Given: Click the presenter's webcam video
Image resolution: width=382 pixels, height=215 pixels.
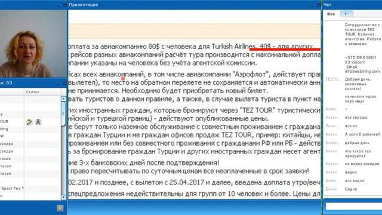Looking at the screenshot, I should pyautogui.click(x=33, y=44).
